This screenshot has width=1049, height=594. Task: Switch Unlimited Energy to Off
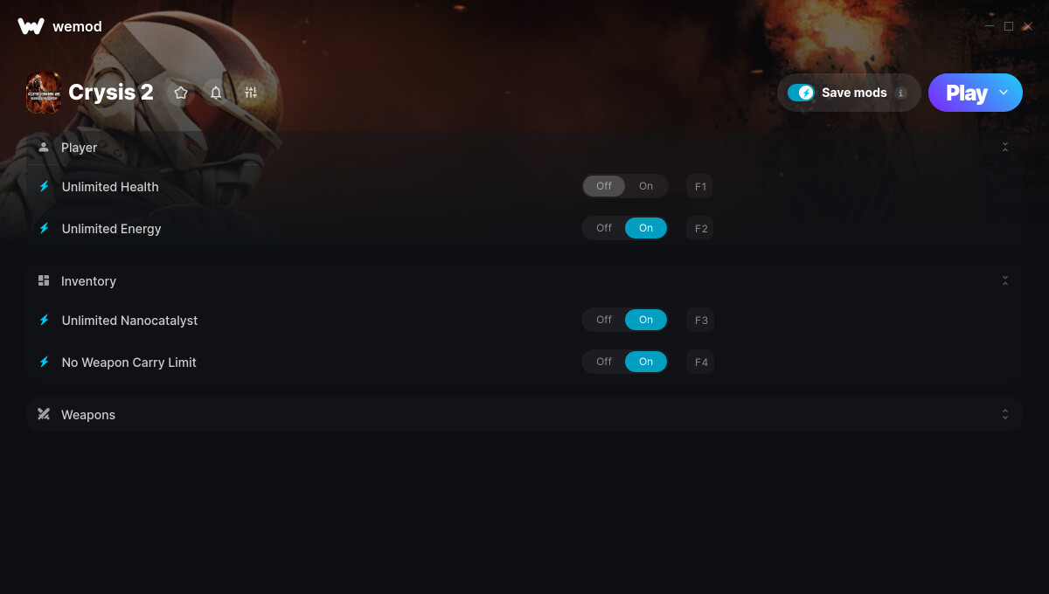point(604,228)
